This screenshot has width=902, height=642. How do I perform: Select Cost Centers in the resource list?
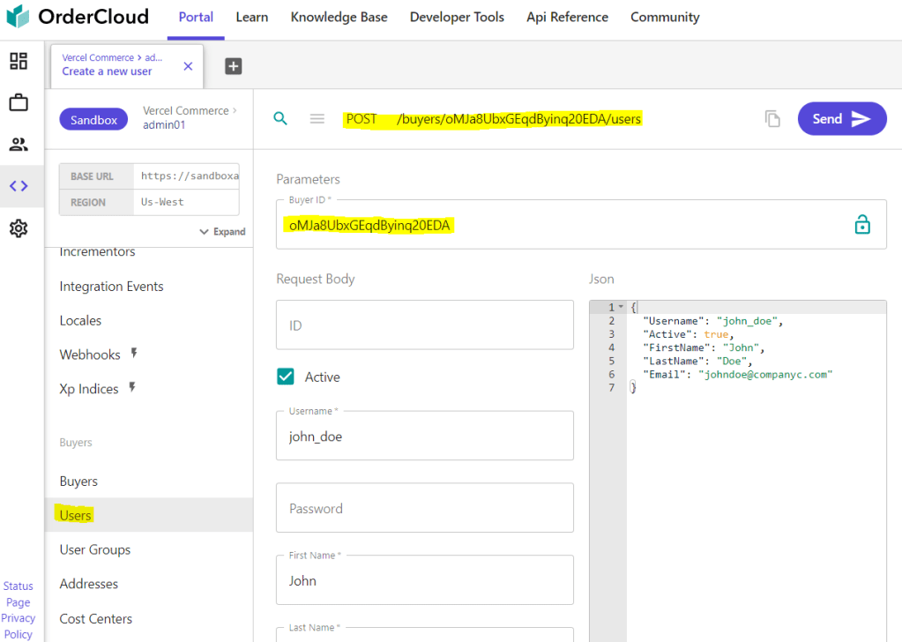click(95, 618)
